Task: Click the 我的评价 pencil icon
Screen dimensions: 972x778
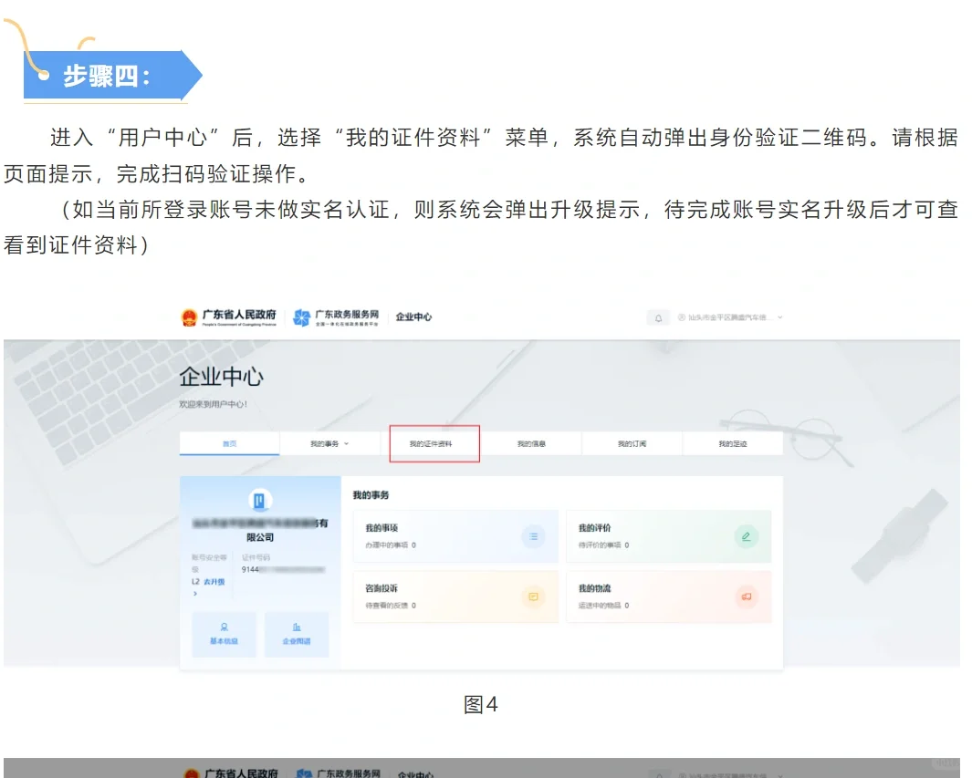Action: tap(747, 535)
